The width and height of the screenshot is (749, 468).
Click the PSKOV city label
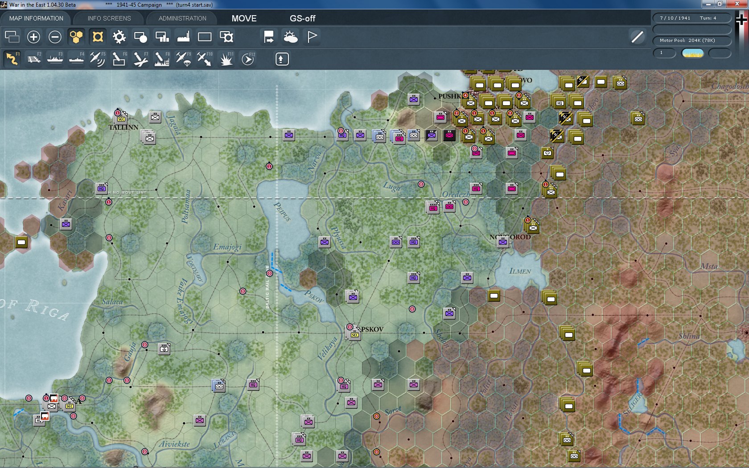[x=372, y=329]
